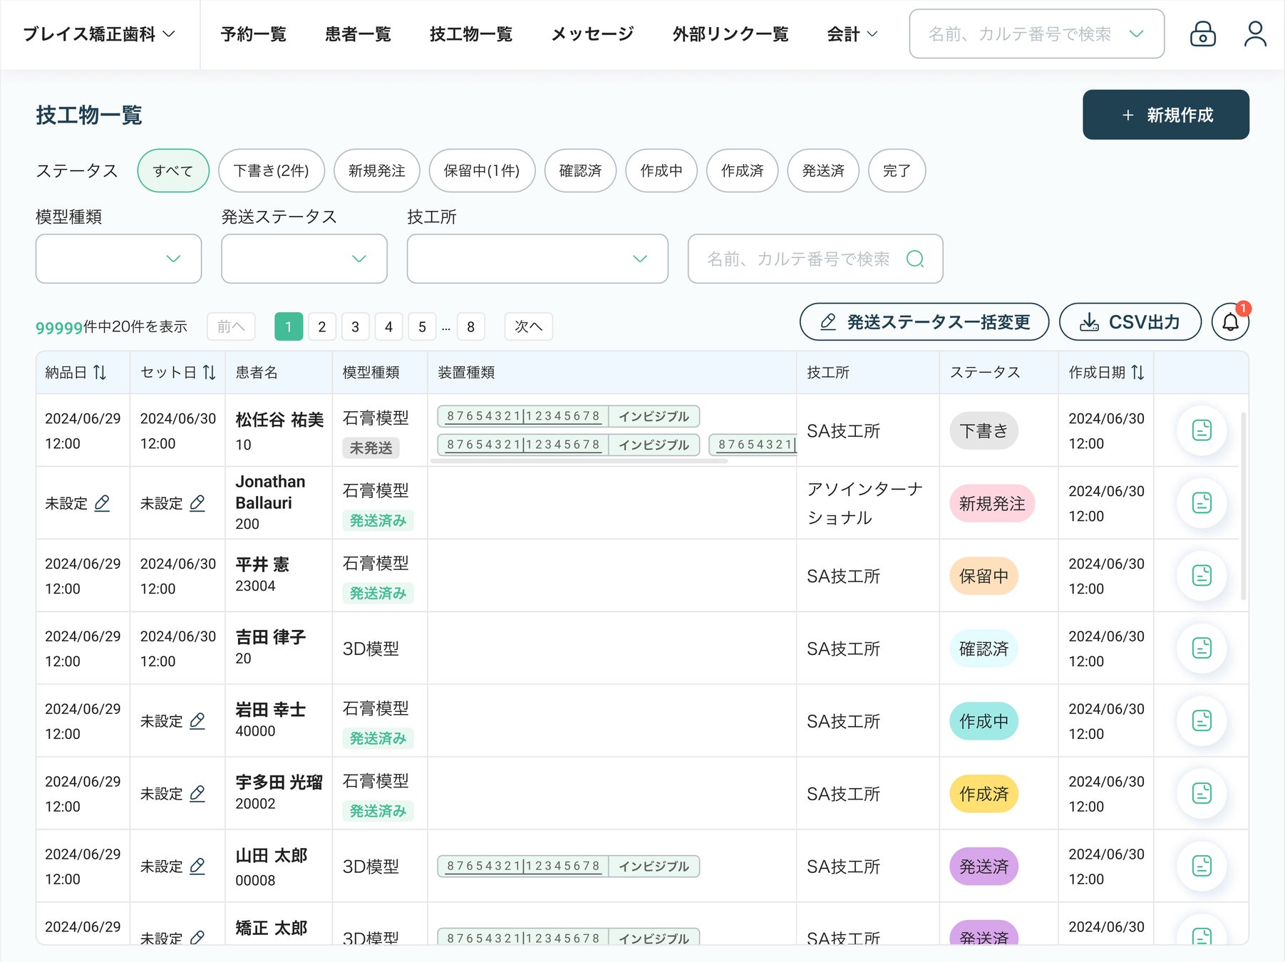
Task: Click the 装置種類 horizontal scrollbar in first row
Action: tap(579, 461)
